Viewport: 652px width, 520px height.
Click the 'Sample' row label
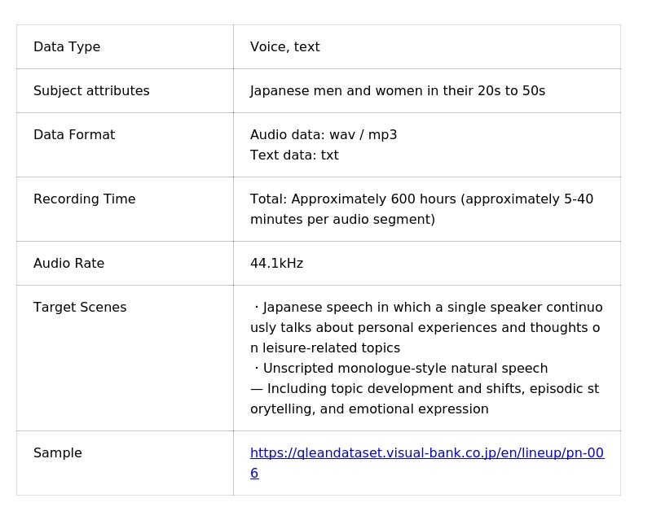pos(58,453)
